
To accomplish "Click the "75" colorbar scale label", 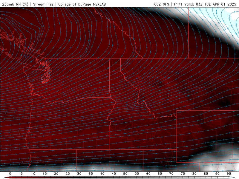I will pyautogui.click(x=183, y=174).
